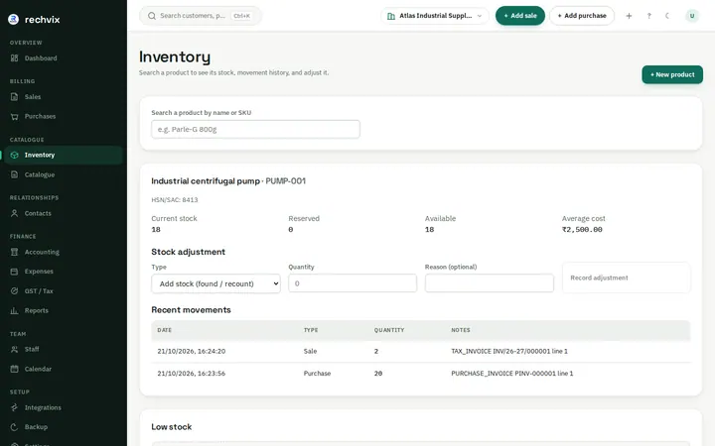Open Staff in the sidebar
Viewport: 715px width, 446px height.
(62, 350)
